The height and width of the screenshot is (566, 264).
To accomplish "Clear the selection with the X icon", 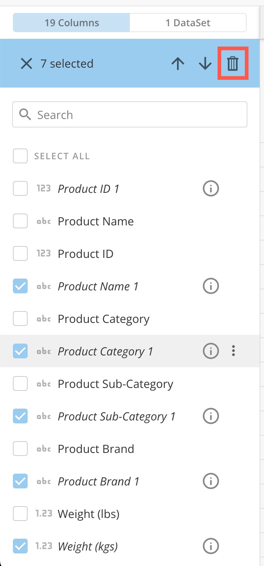I will 27,64.
